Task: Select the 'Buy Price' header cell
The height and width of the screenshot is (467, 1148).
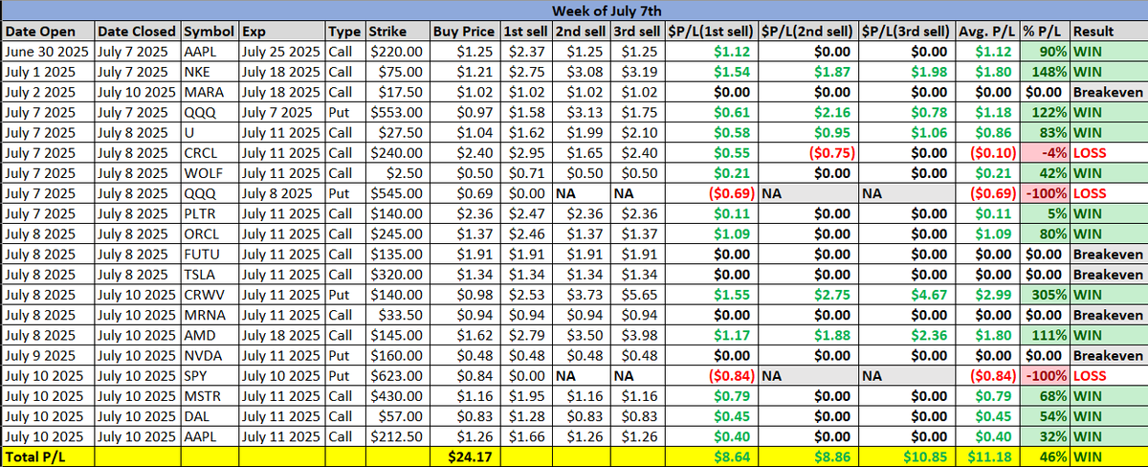Action: tap(465, 32)
